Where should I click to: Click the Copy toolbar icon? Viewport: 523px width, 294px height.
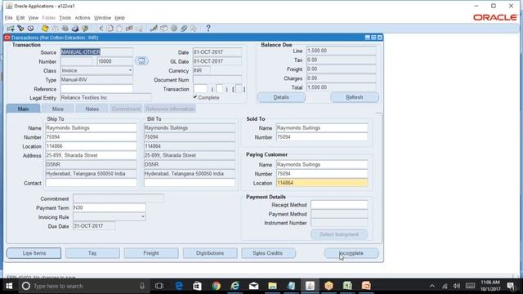(110, 29)
